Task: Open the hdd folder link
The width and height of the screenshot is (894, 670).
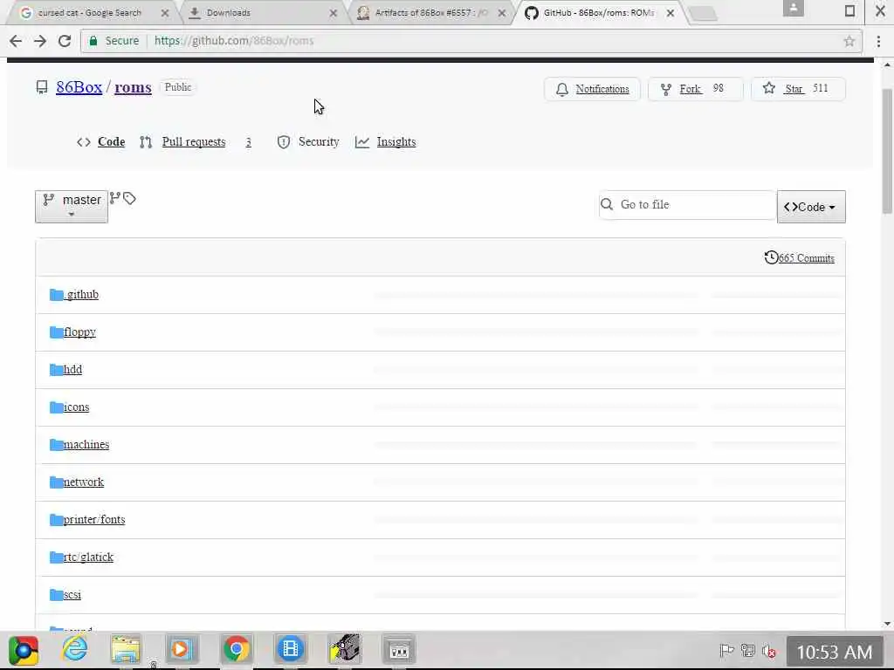Action: 72,370
